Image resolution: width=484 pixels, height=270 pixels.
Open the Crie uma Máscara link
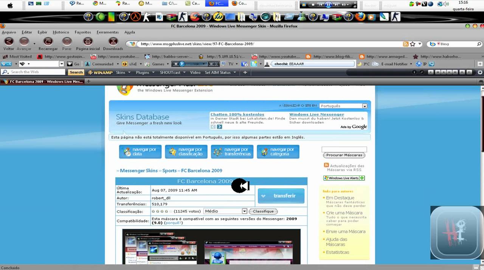344,213
